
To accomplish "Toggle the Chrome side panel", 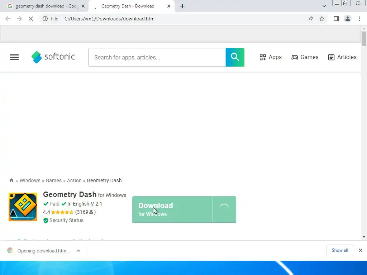I will [336, 19].
